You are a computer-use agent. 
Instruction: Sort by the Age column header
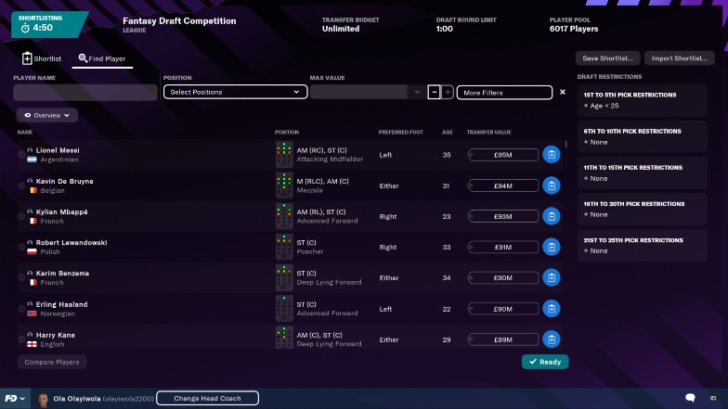[448, 132]
